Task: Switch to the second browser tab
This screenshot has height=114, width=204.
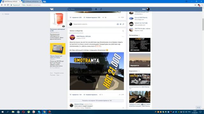Action: click(32, 2)
